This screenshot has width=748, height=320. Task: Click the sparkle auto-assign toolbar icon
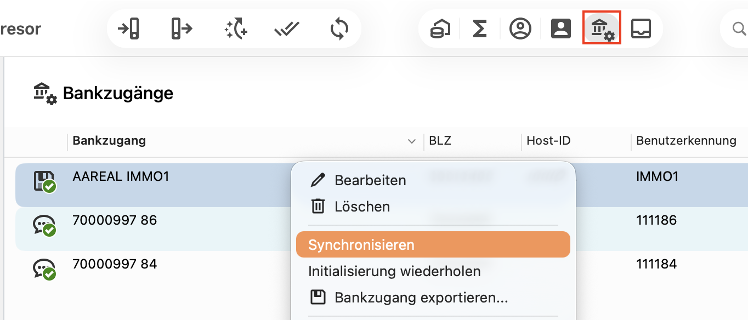click(236, 28)
